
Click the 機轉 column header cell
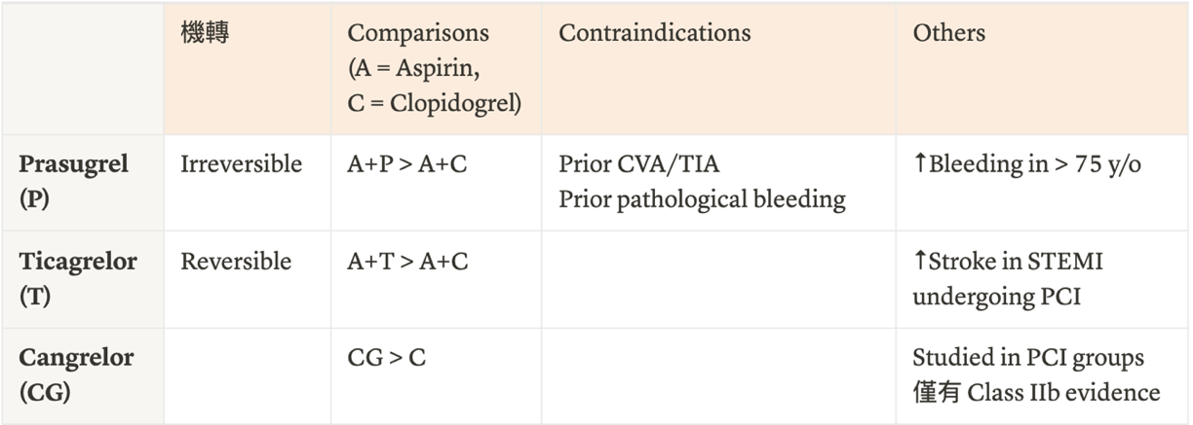(x=248, y=69)
